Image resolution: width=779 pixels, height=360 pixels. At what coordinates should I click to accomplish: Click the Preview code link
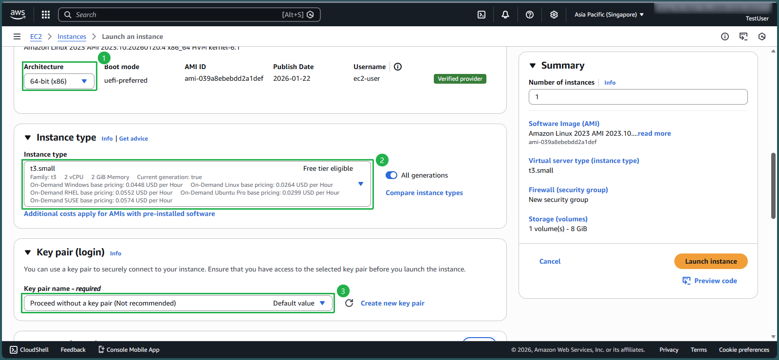pos(715,281)
